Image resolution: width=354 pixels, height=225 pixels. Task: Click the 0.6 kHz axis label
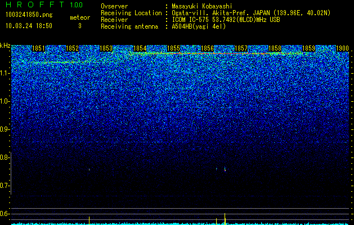pyautogui.click(x=4, y=214)
